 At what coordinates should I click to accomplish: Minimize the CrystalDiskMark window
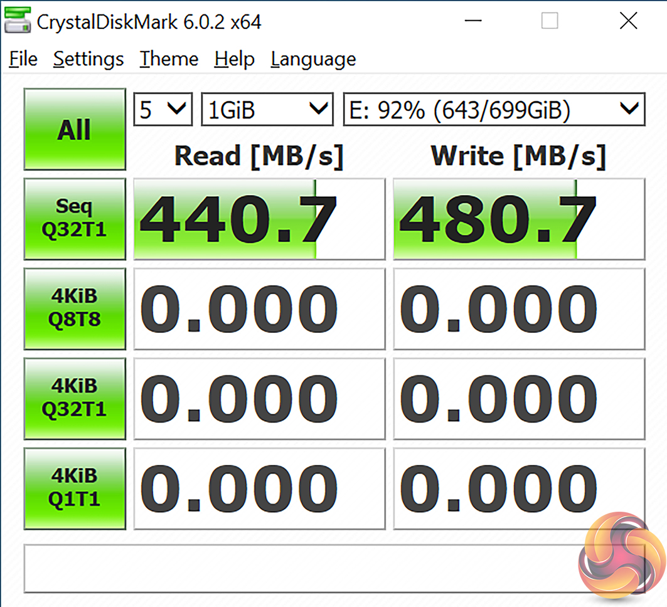[x=473, y=21]
